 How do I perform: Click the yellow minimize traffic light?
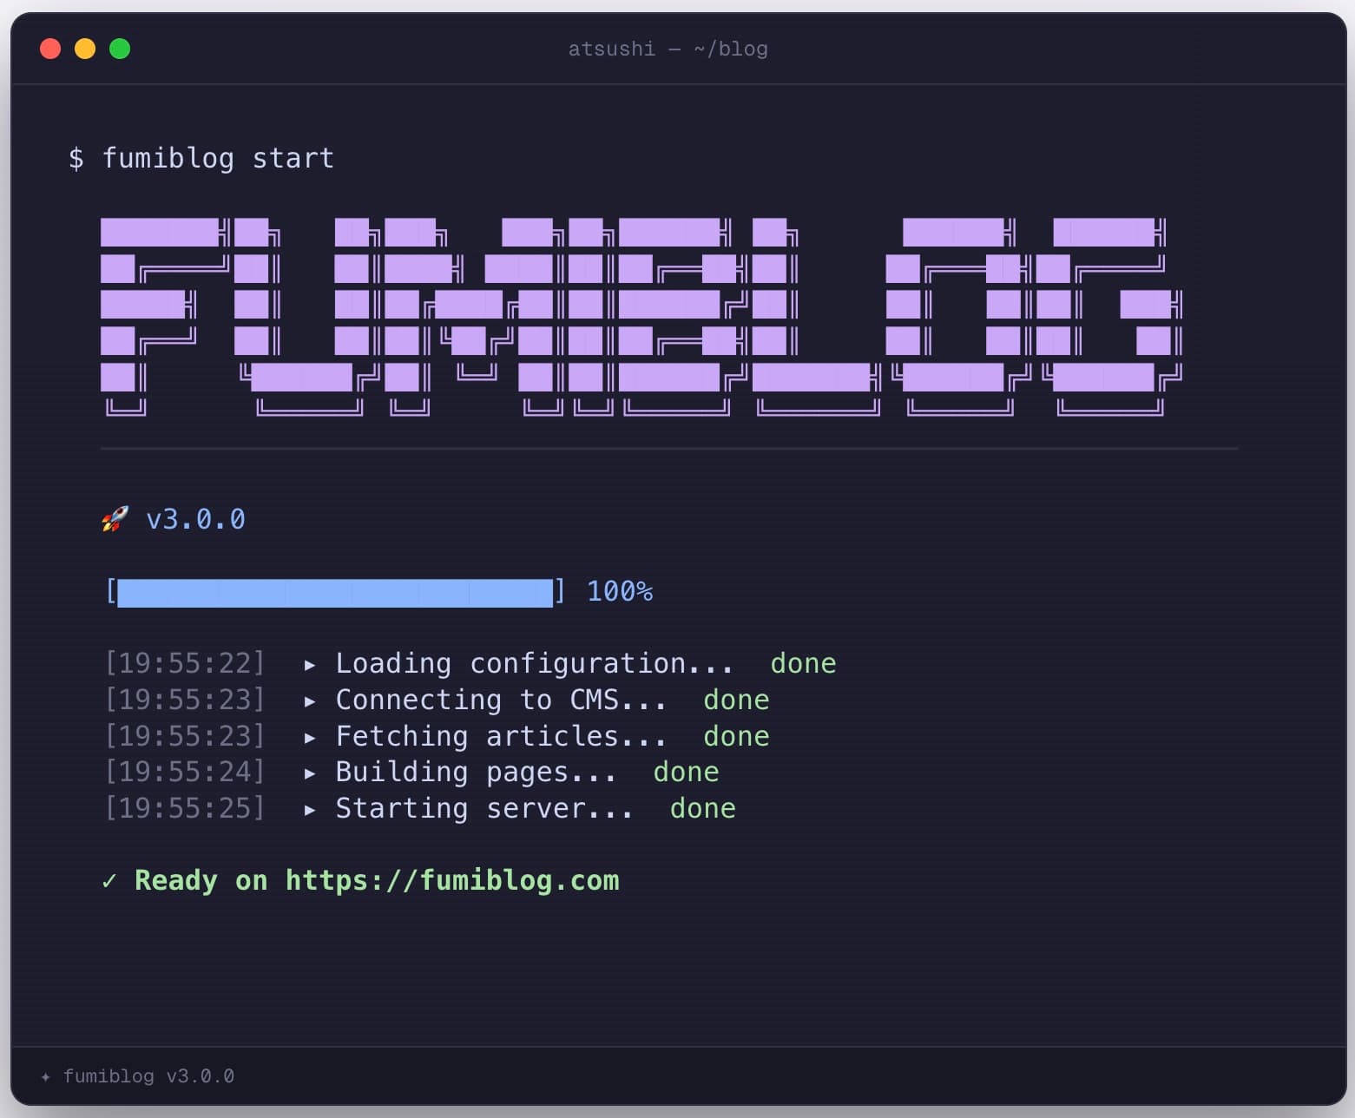85,49
